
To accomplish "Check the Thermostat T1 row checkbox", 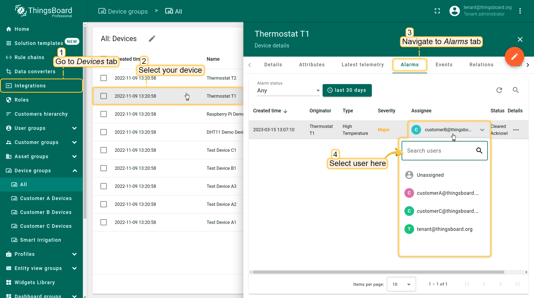I will point(103,96).
